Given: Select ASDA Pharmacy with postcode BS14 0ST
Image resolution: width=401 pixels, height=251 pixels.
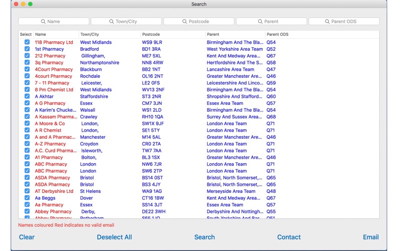Looking at the screenshot, I should tap(53, 178).
